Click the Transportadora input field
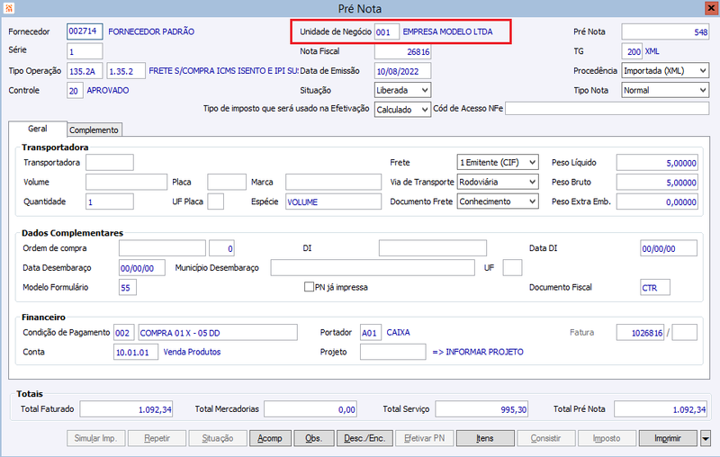720x457 pixels. [x=109, y=162]
